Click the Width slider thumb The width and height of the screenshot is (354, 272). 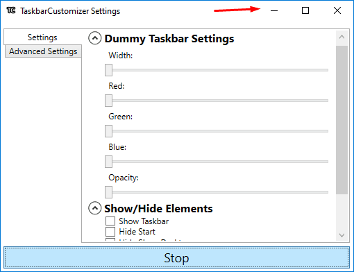(x=108, y=70)
